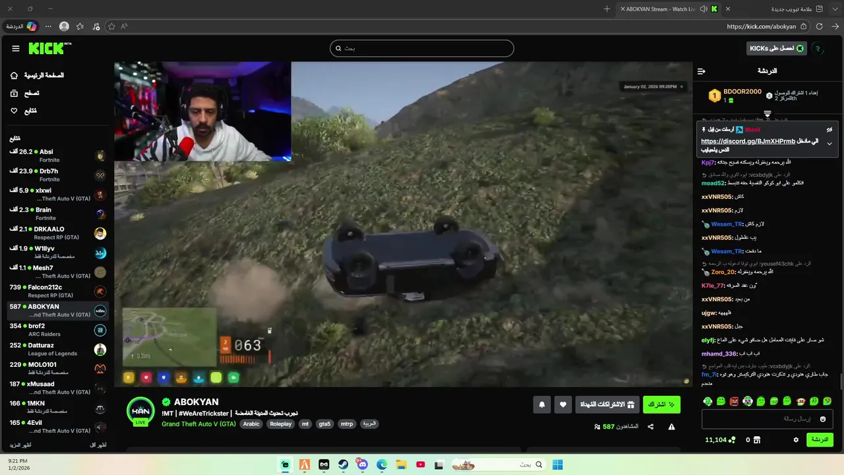
Task: Open the Browse sidebar link
Action: [25, 94]
